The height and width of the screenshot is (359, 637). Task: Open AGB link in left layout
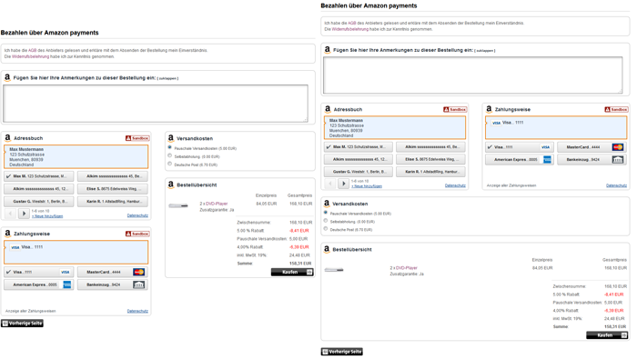click(x=32, y=51)
